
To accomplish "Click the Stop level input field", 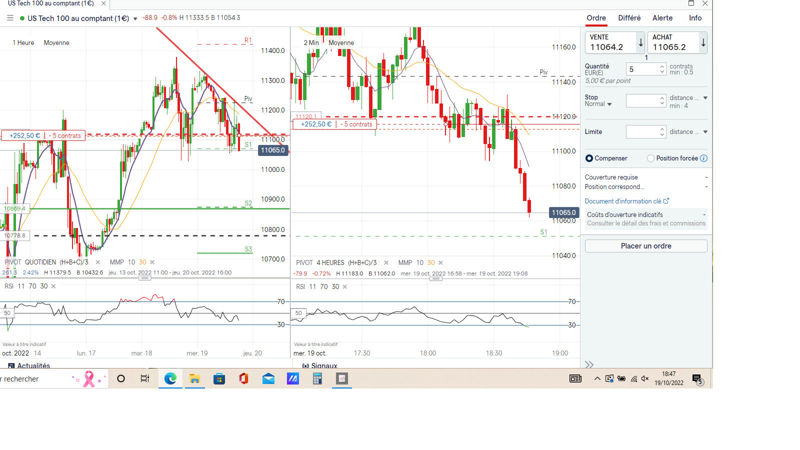I will click(642, 100).
